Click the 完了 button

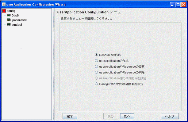pos(70,116)
